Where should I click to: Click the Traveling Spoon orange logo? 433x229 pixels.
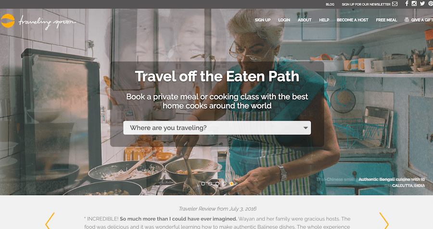pos(7,21)
